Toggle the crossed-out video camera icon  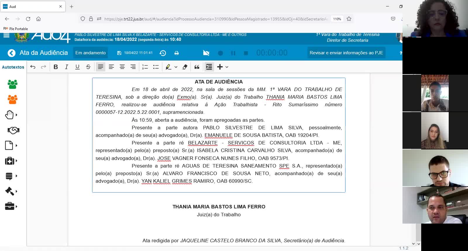pyautogui.click(x=206, y=53)
